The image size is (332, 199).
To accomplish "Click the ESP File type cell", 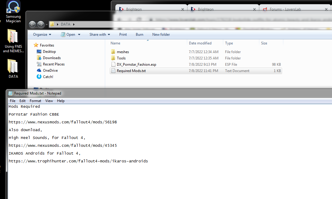I will point(231,65).
